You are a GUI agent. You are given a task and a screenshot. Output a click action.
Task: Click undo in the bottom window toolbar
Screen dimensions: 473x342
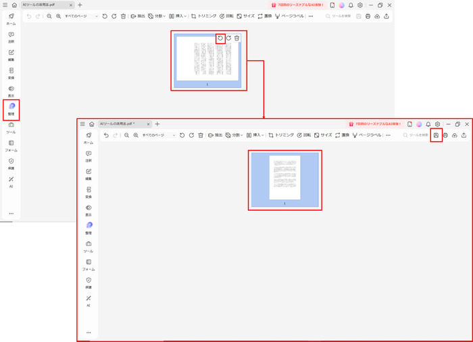pos(106,135)
